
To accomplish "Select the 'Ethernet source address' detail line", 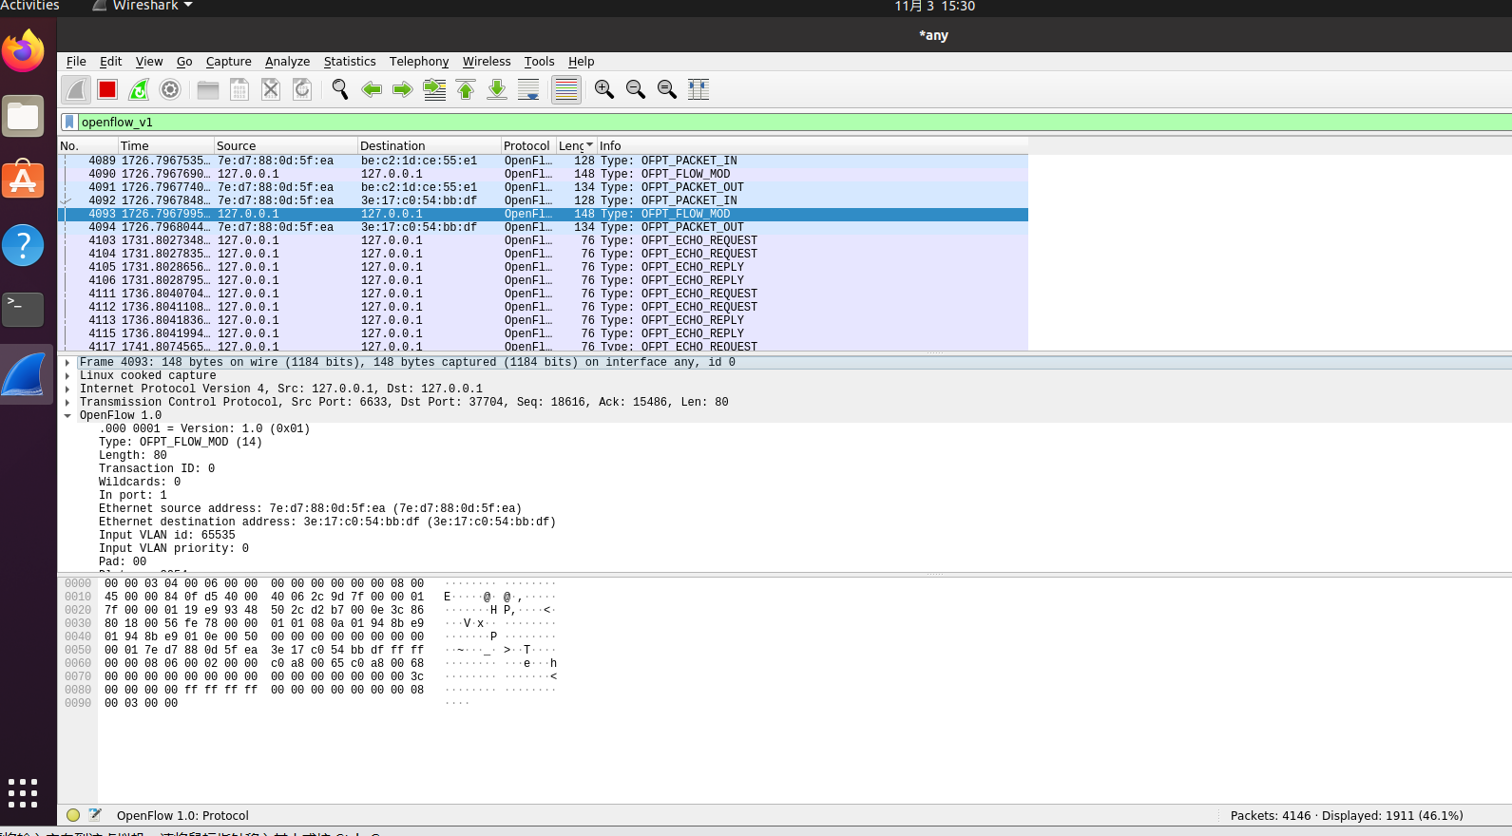I will click(x=310, y=509).
